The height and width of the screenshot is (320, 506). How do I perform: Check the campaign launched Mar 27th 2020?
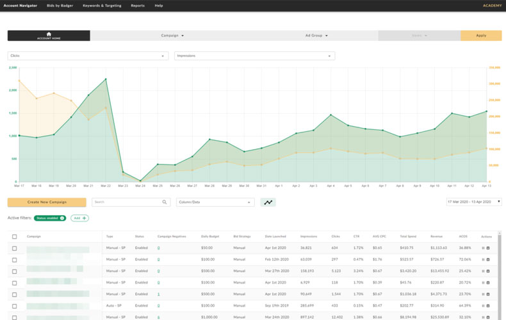(x=15, y=271)
